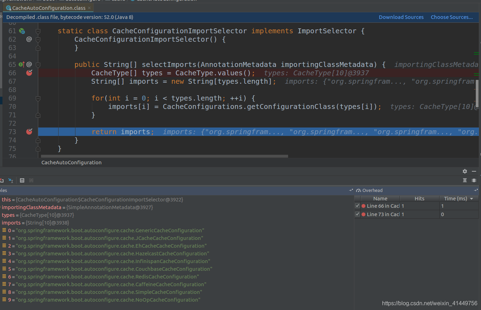
Task: Open debugger settings gear icon
Action: pos(465,171)
